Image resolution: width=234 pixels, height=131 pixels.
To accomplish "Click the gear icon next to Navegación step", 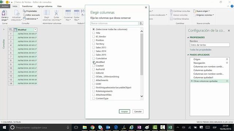I will click(x=227, y=63).
